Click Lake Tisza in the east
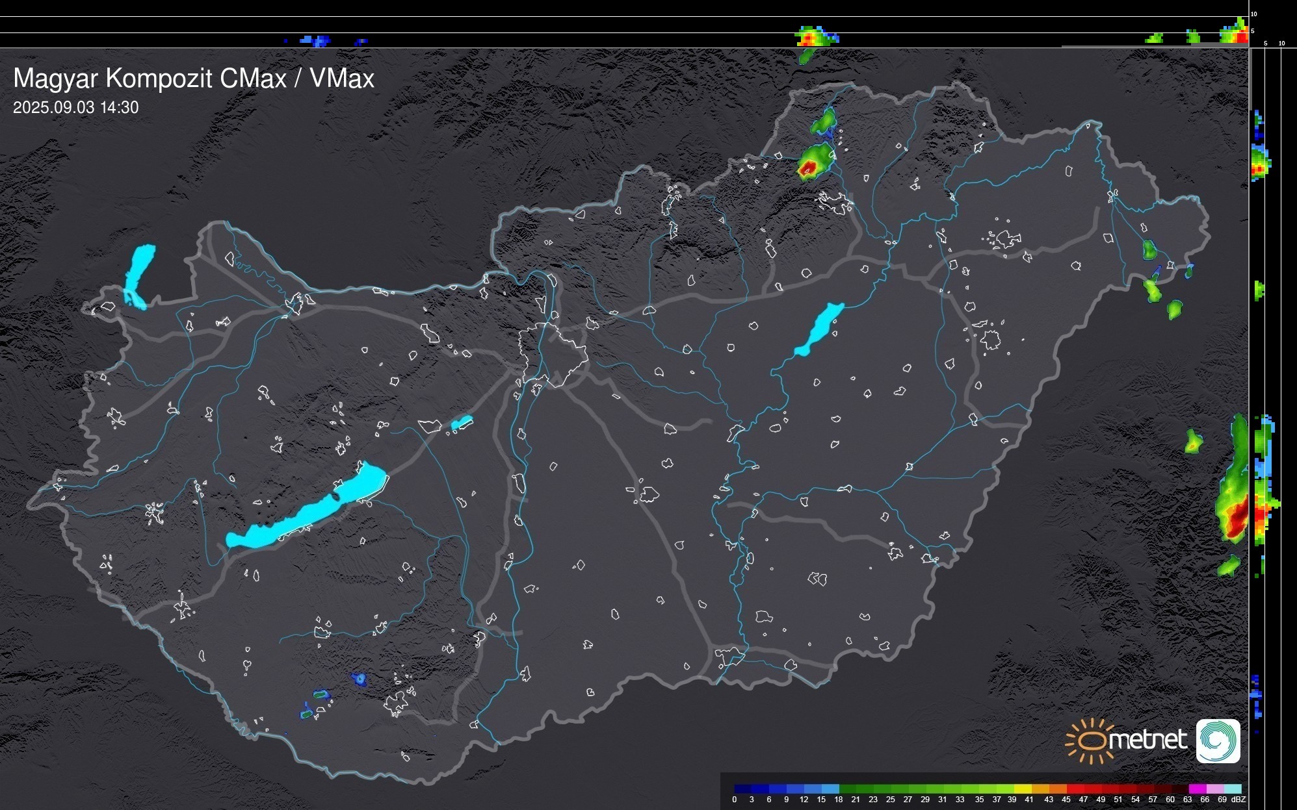Image resolution: width=1297 pixels, height=810 pixels. pyautogui.click(x=819, y=329)
